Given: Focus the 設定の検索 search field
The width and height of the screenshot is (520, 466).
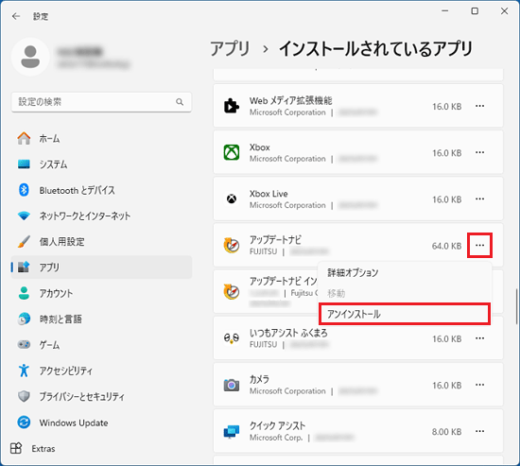Looking at the screenshot, I should pos(101,102).
